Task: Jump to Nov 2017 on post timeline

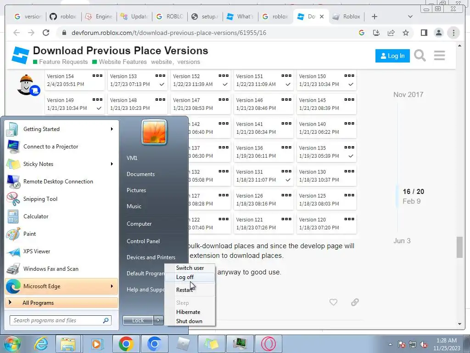Action: coord(408,95)
